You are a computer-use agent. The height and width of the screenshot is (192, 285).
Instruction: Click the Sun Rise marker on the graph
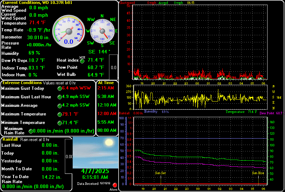(258, 173)
